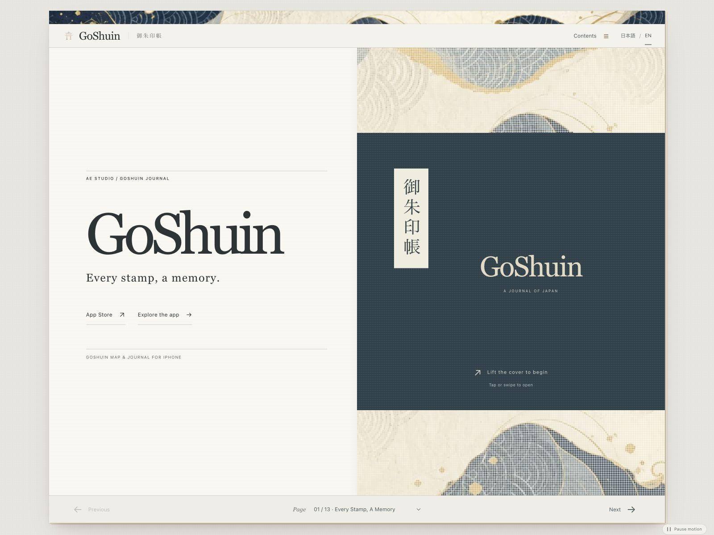The height and width of the screenshot is (535, 714).
Task: Click the AE STUDIO / GOSHUIN JOURNAL text
Action: tap(128, 178)
